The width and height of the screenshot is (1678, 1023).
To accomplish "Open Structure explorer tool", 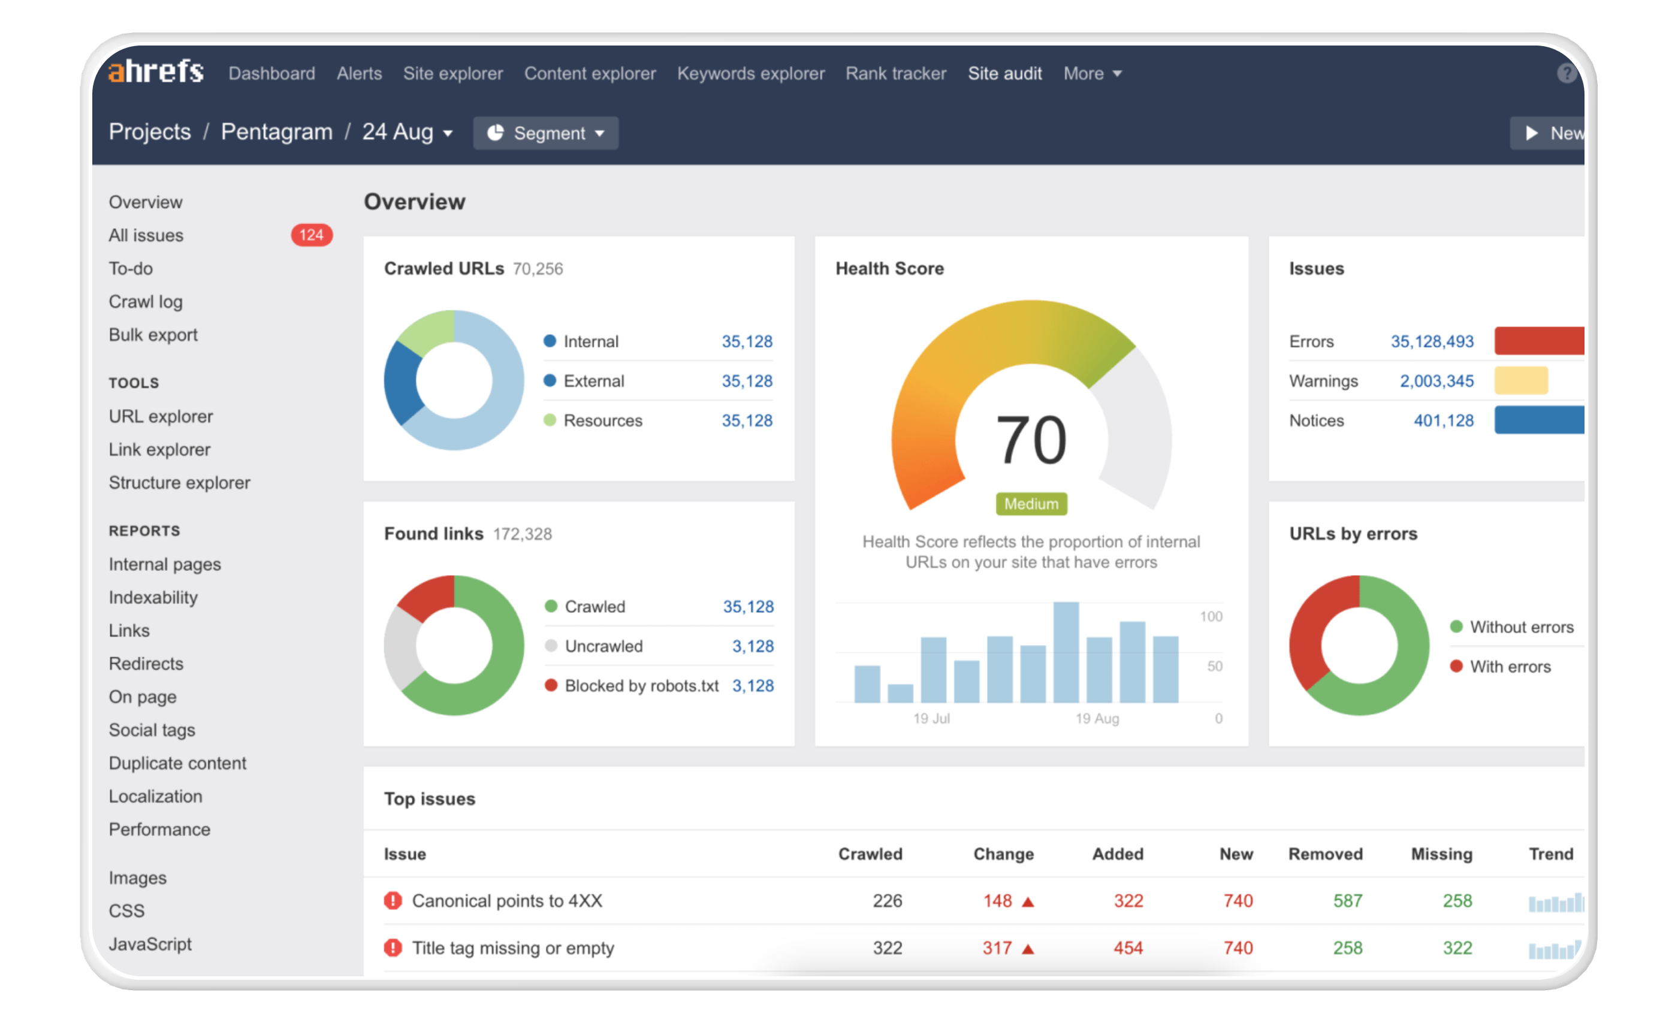I will click(180, 483).
